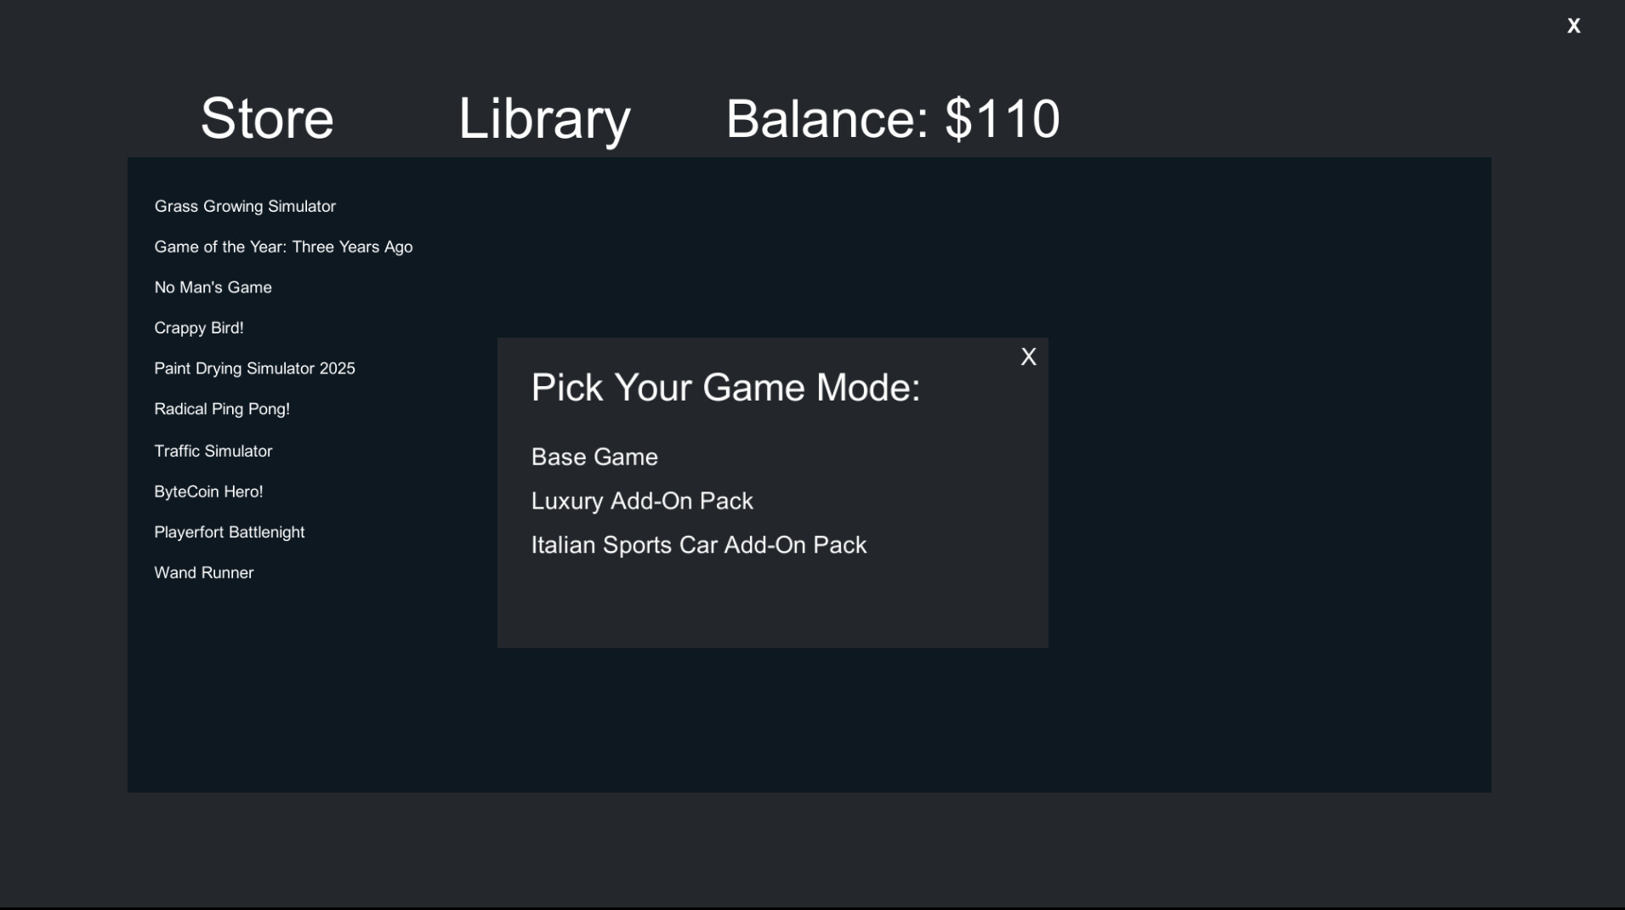The width and height of the screenshot is (1625, 910).
Task: Switch to the Library tab
Action: pyautogui.click(x=543, y=118)
